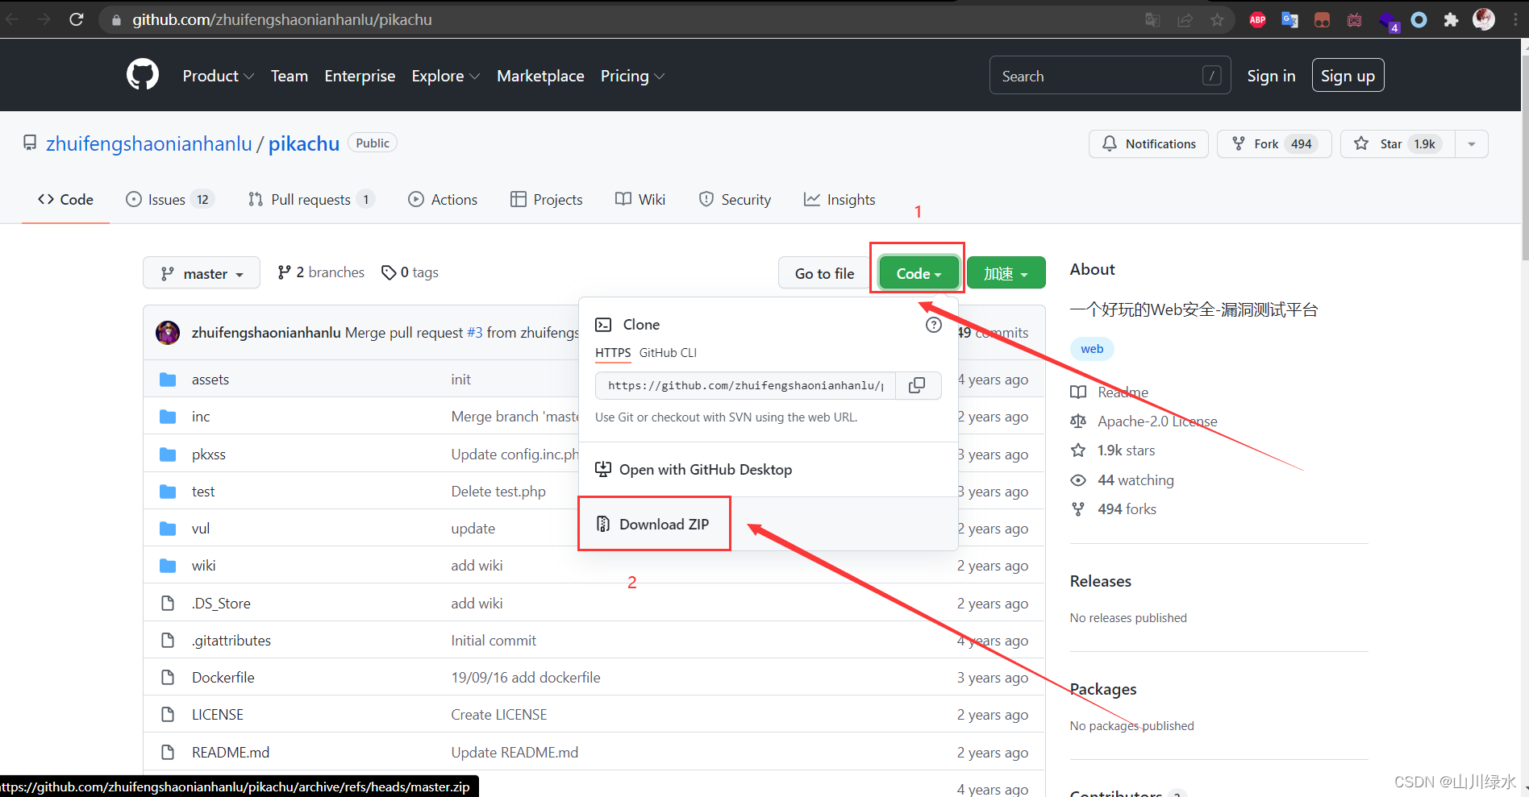Screen dimensions: 1529x797
Task: Click the Clone help question mark icon
Action: coord(934,325)
